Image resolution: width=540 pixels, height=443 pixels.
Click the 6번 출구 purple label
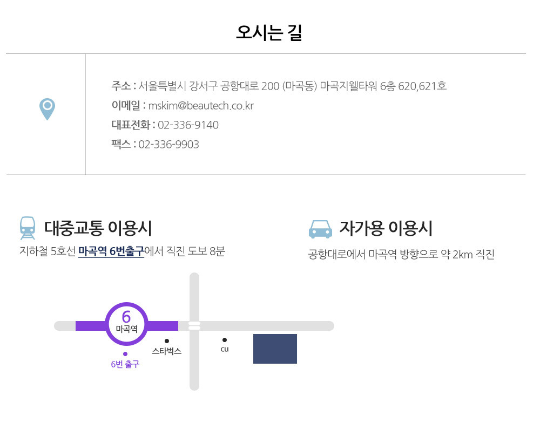pyautogui.click(x=125, y=364)
